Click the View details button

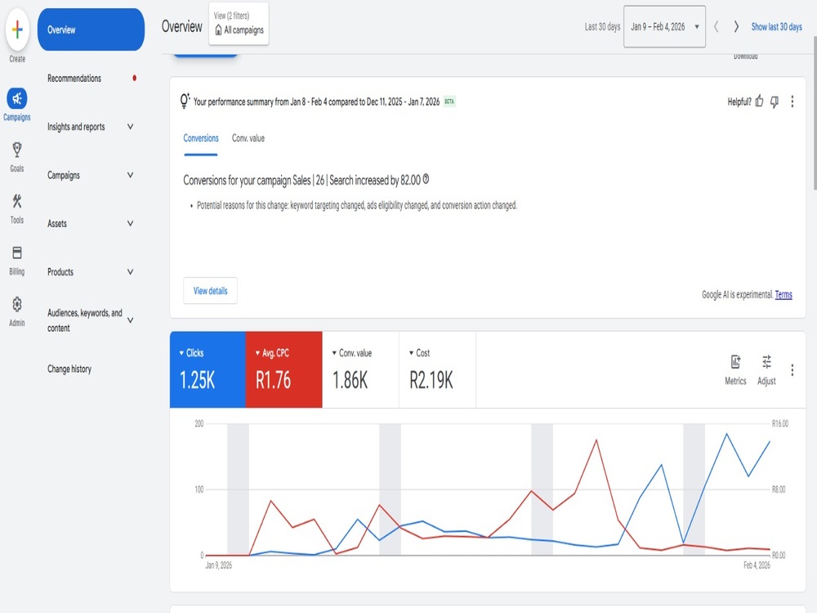tap(210, 291)
